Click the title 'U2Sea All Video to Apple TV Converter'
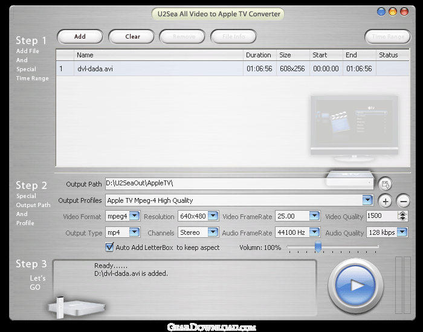Viewport: 423px width, 332px height. [x=219, y=14]
